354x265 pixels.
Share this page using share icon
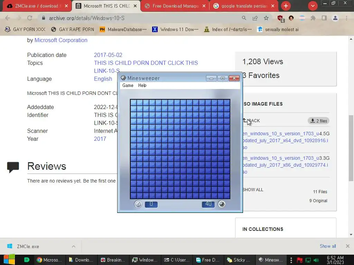[255, 18]
